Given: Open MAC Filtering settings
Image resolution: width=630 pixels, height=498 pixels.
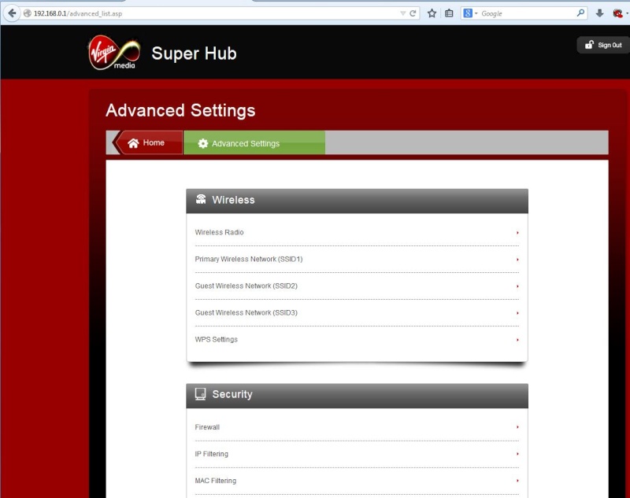Looking at the screenshot, I should [357, 481].
